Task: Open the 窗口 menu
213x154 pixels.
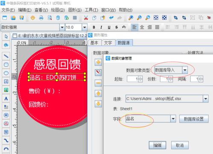Action: [x=108, y=10]
